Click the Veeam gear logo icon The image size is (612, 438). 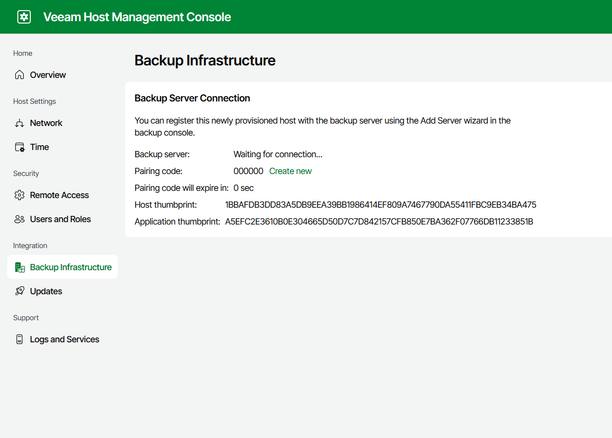pyautogui.click(x=24, y=17)
